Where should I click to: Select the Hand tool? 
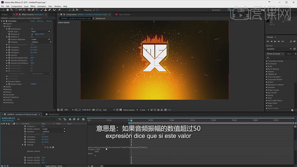click(7, 10)
